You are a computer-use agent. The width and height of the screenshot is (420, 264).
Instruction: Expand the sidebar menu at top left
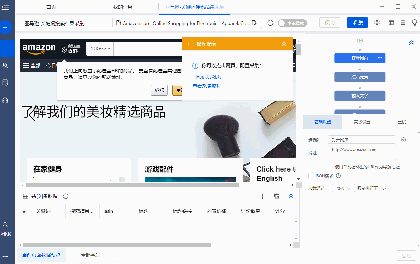[x=5, y=6]
